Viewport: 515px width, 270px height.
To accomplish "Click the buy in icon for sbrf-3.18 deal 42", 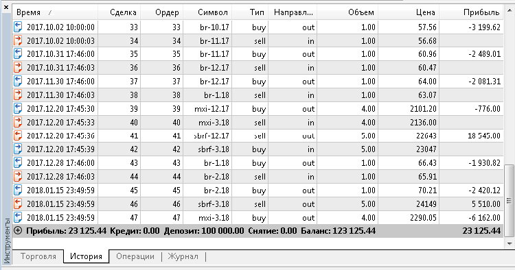I will [x=18, y=149].
